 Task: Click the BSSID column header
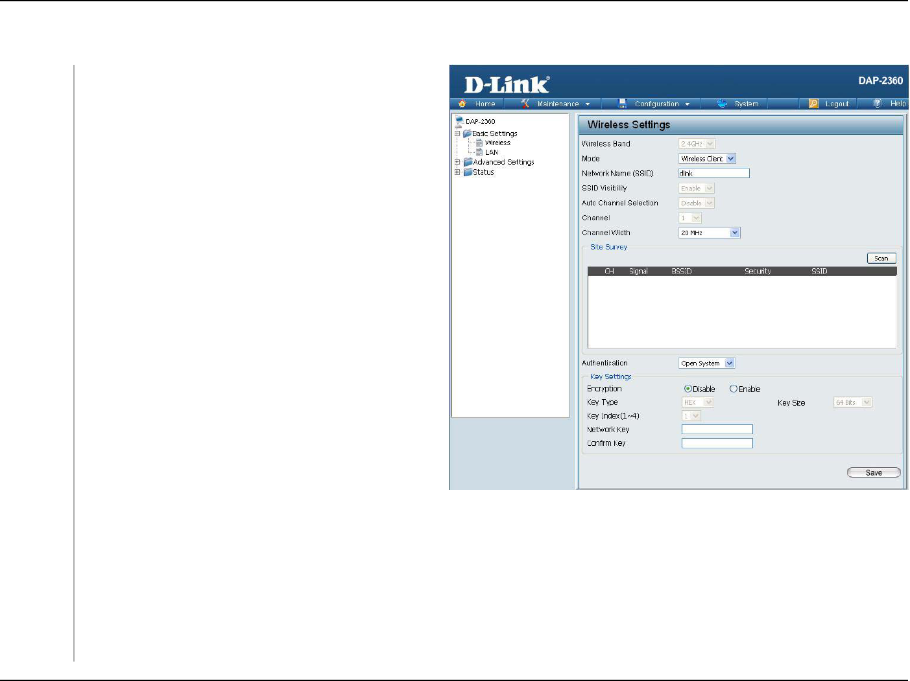pos(682,271)
